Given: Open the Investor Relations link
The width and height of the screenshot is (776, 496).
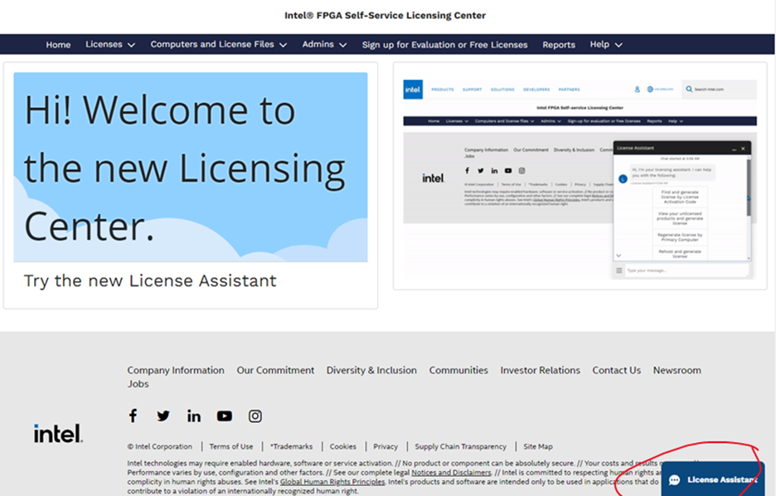Looking at the screenshot, I should [x=540, y=370].
